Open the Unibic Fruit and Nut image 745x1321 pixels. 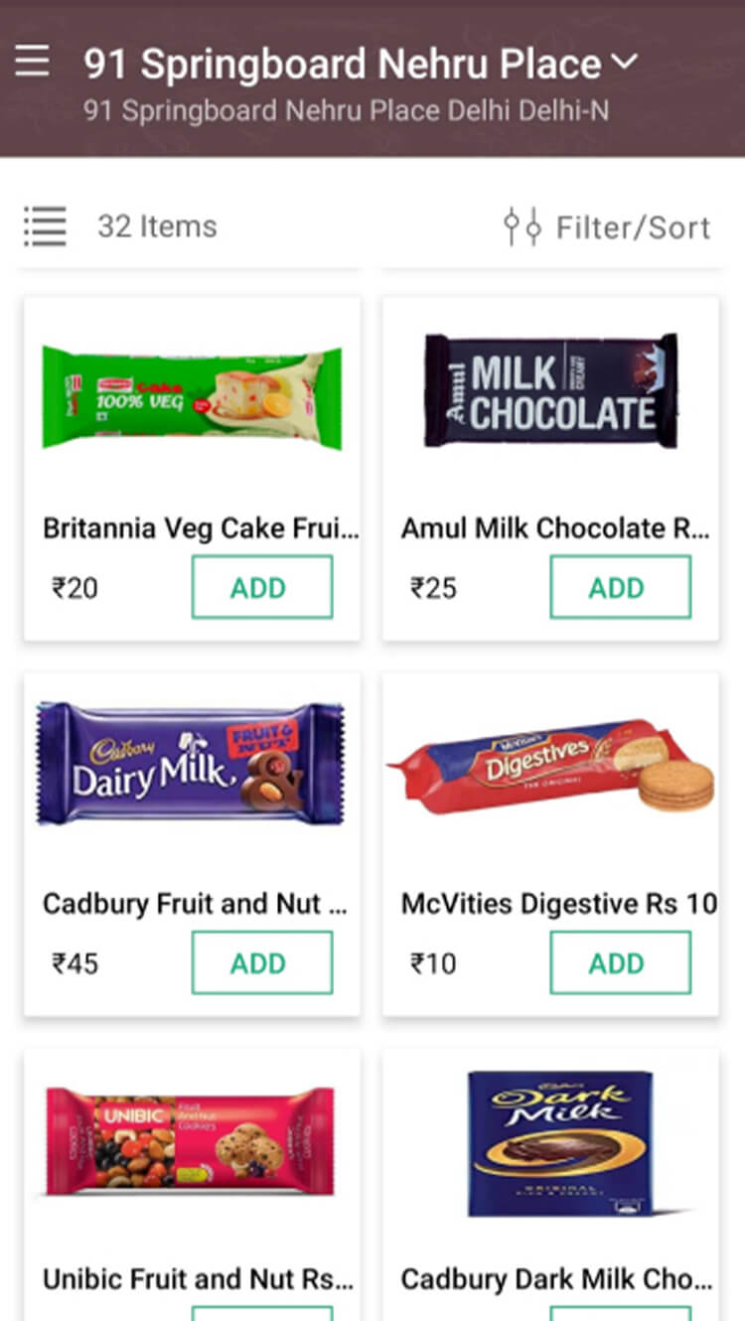(x=191, y=1140)
